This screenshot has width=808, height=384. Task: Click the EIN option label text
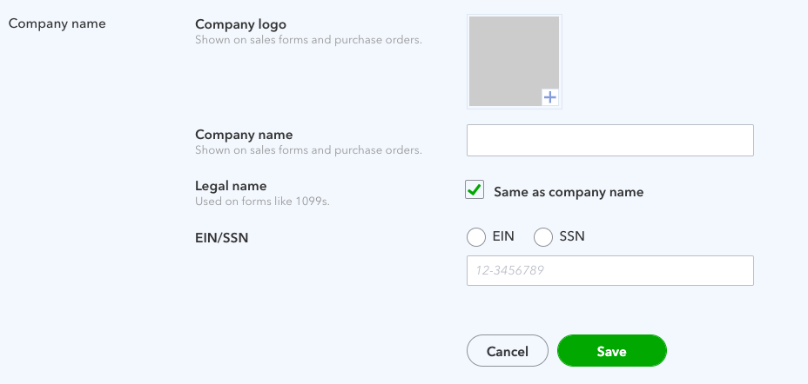[x=503, y=236]
